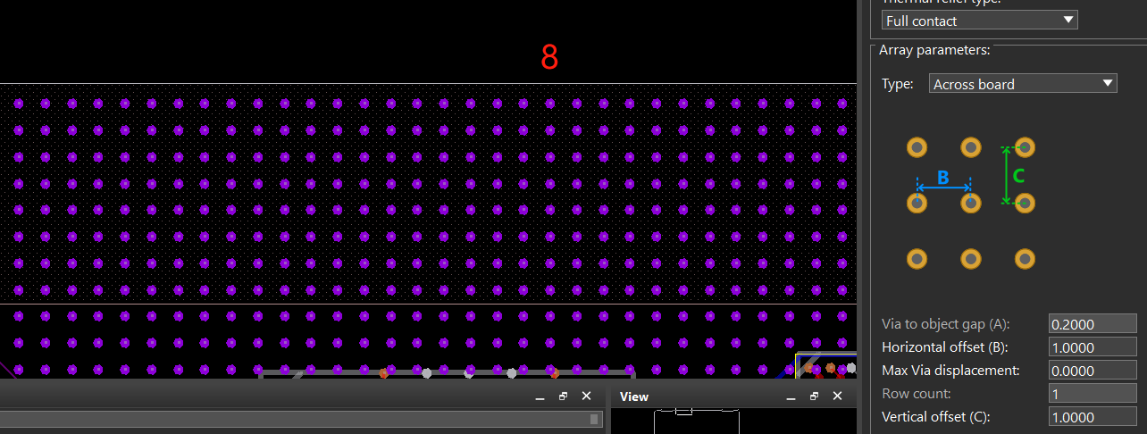Minimize the bottom-left docked panel
This screenshot has height=434, width=1147.
tap(540, 396)
